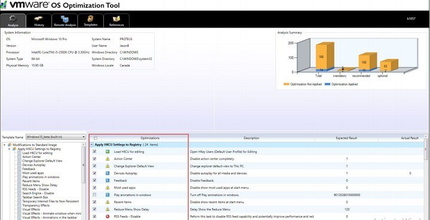
Task: Select Reduce Menu Show Delay tree item
Action: (40, 185)
